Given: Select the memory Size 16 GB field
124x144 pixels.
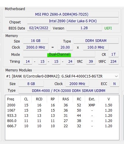Looking at the screenshot, I should point(36,41).
